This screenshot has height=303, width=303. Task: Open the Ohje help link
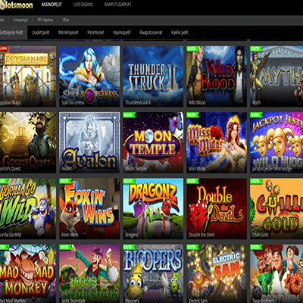(65, 20)
